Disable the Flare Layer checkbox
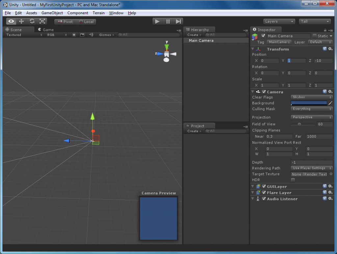 pos(264,192)
